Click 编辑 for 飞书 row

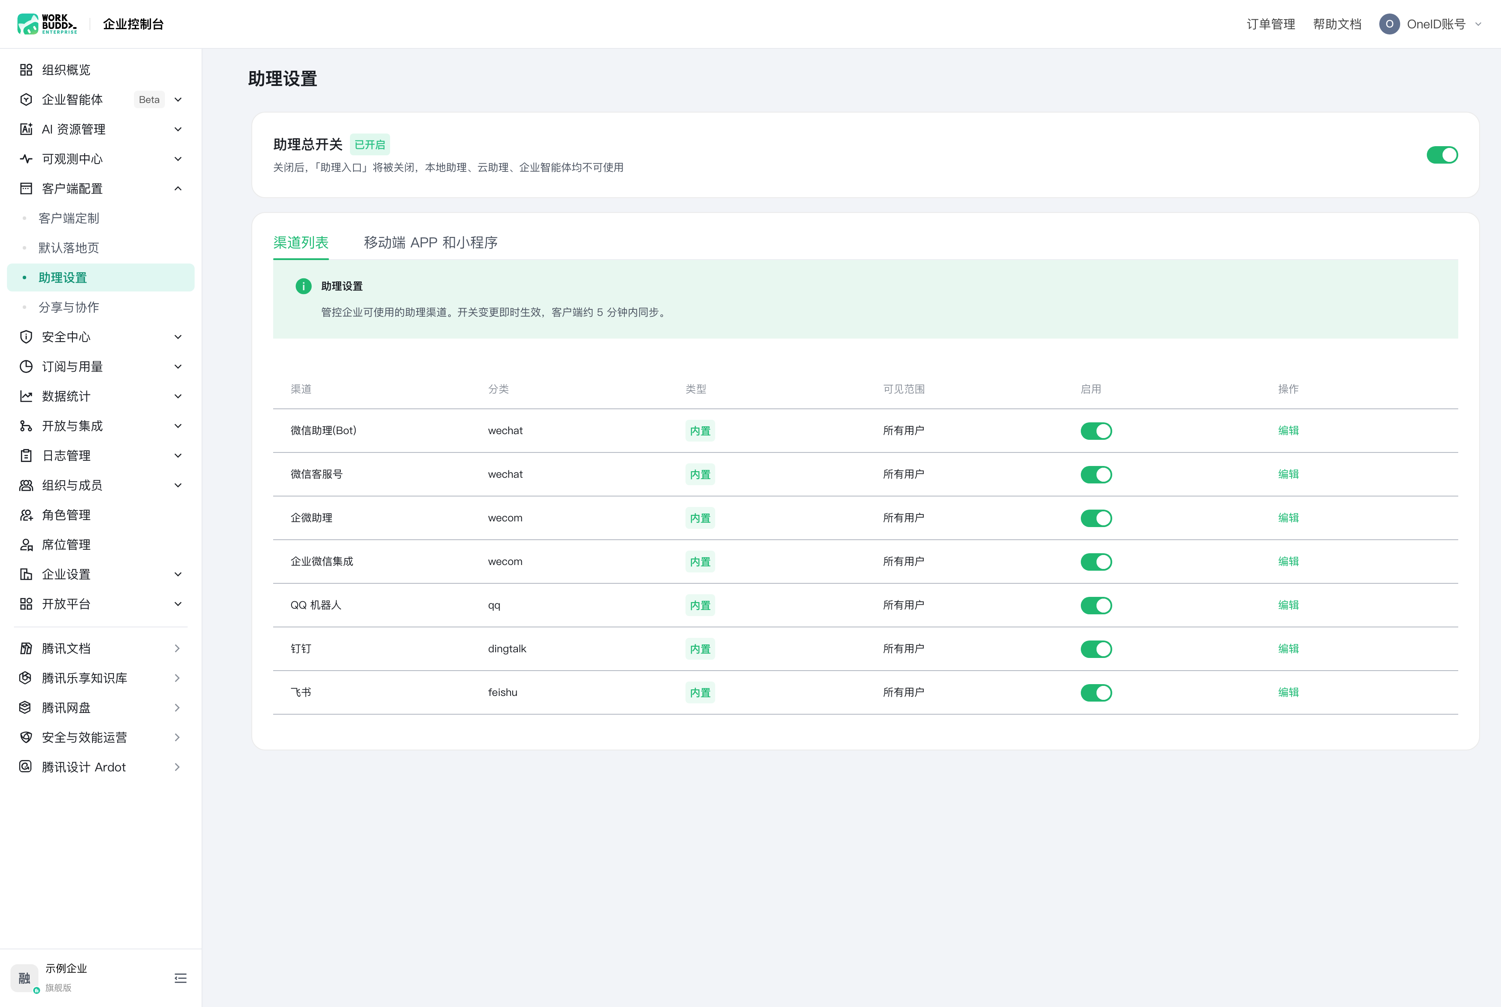pyautogui.click(x=1288, y=692)
